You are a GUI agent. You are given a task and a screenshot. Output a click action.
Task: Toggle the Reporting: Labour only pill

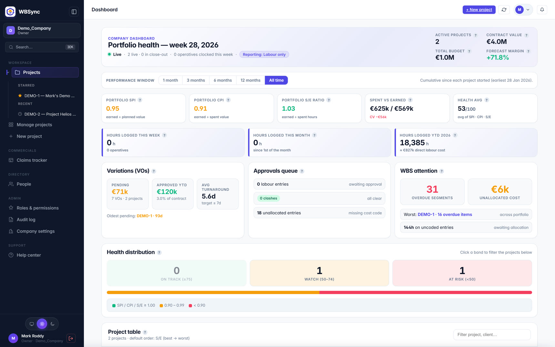coord(264,55)
